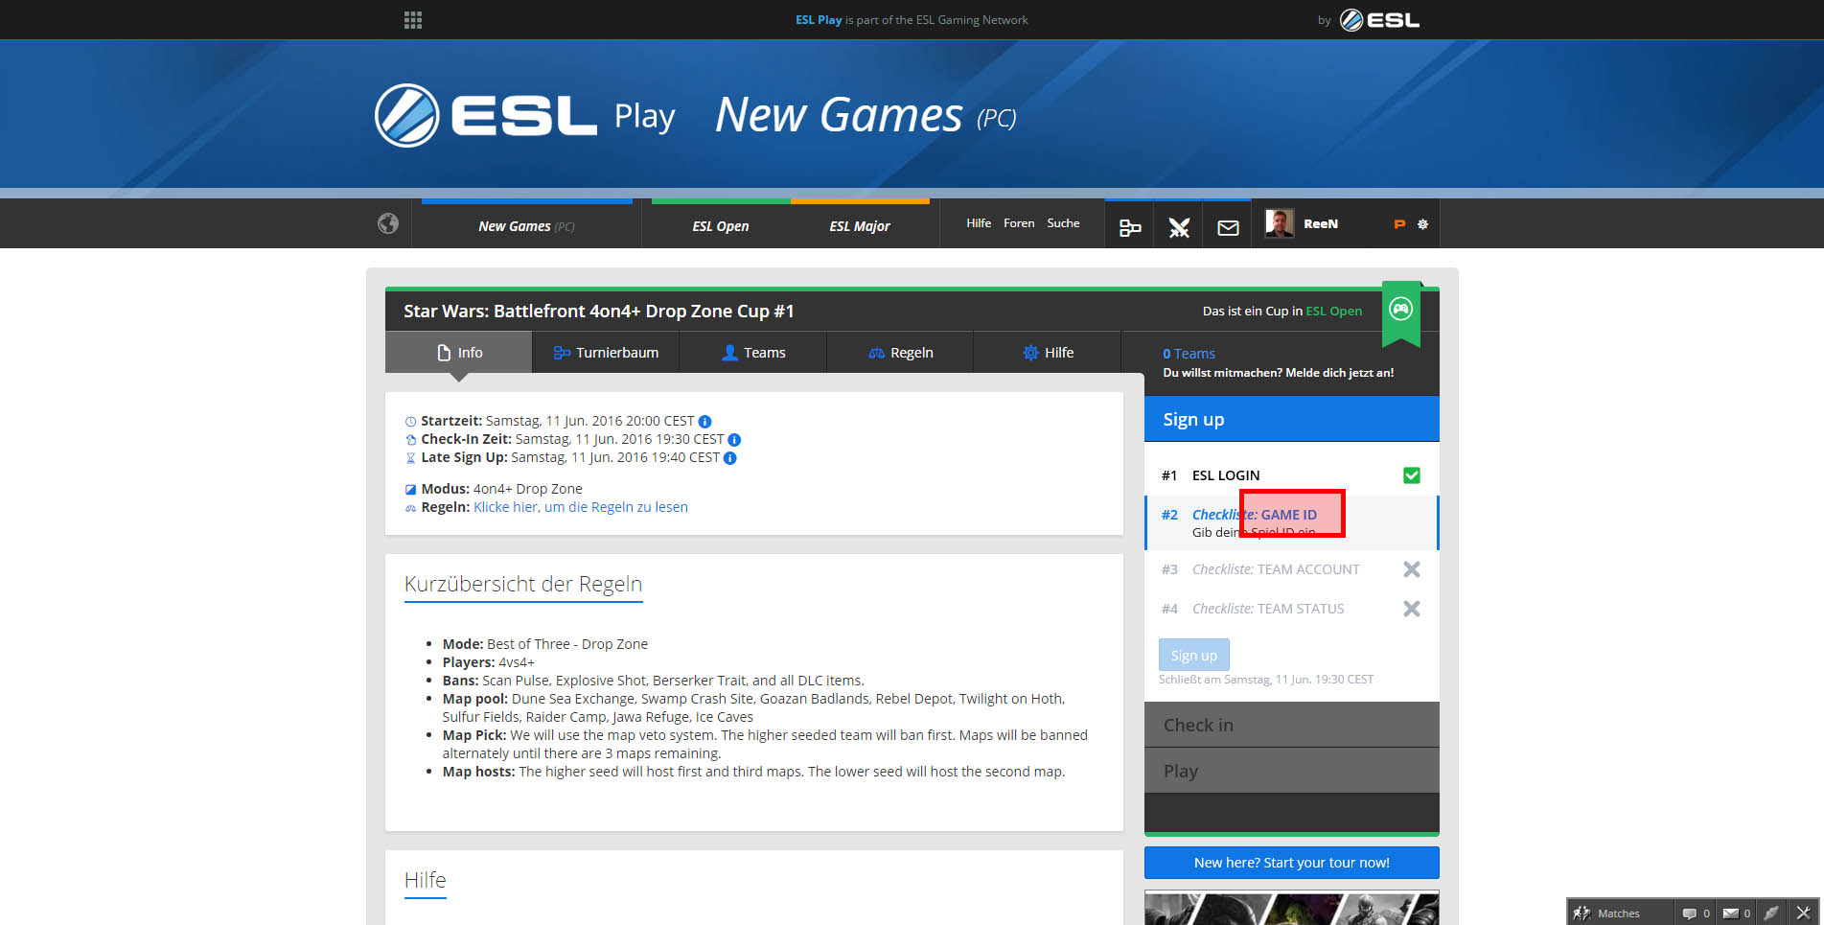The width and height of the screenshot is (1824, 925).
Task: Expand the Check in section
Action: pos(1291,726)
